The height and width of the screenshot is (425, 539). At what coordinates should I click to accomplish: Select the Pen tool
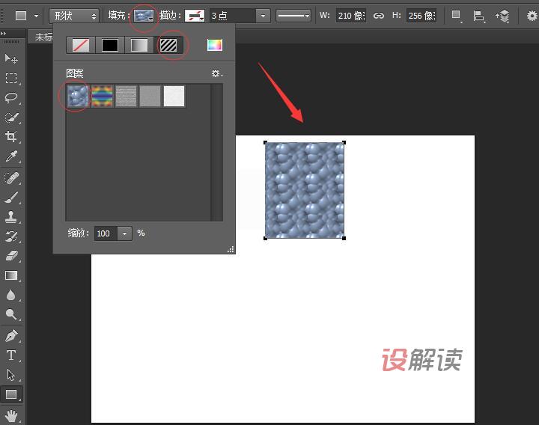11,335
